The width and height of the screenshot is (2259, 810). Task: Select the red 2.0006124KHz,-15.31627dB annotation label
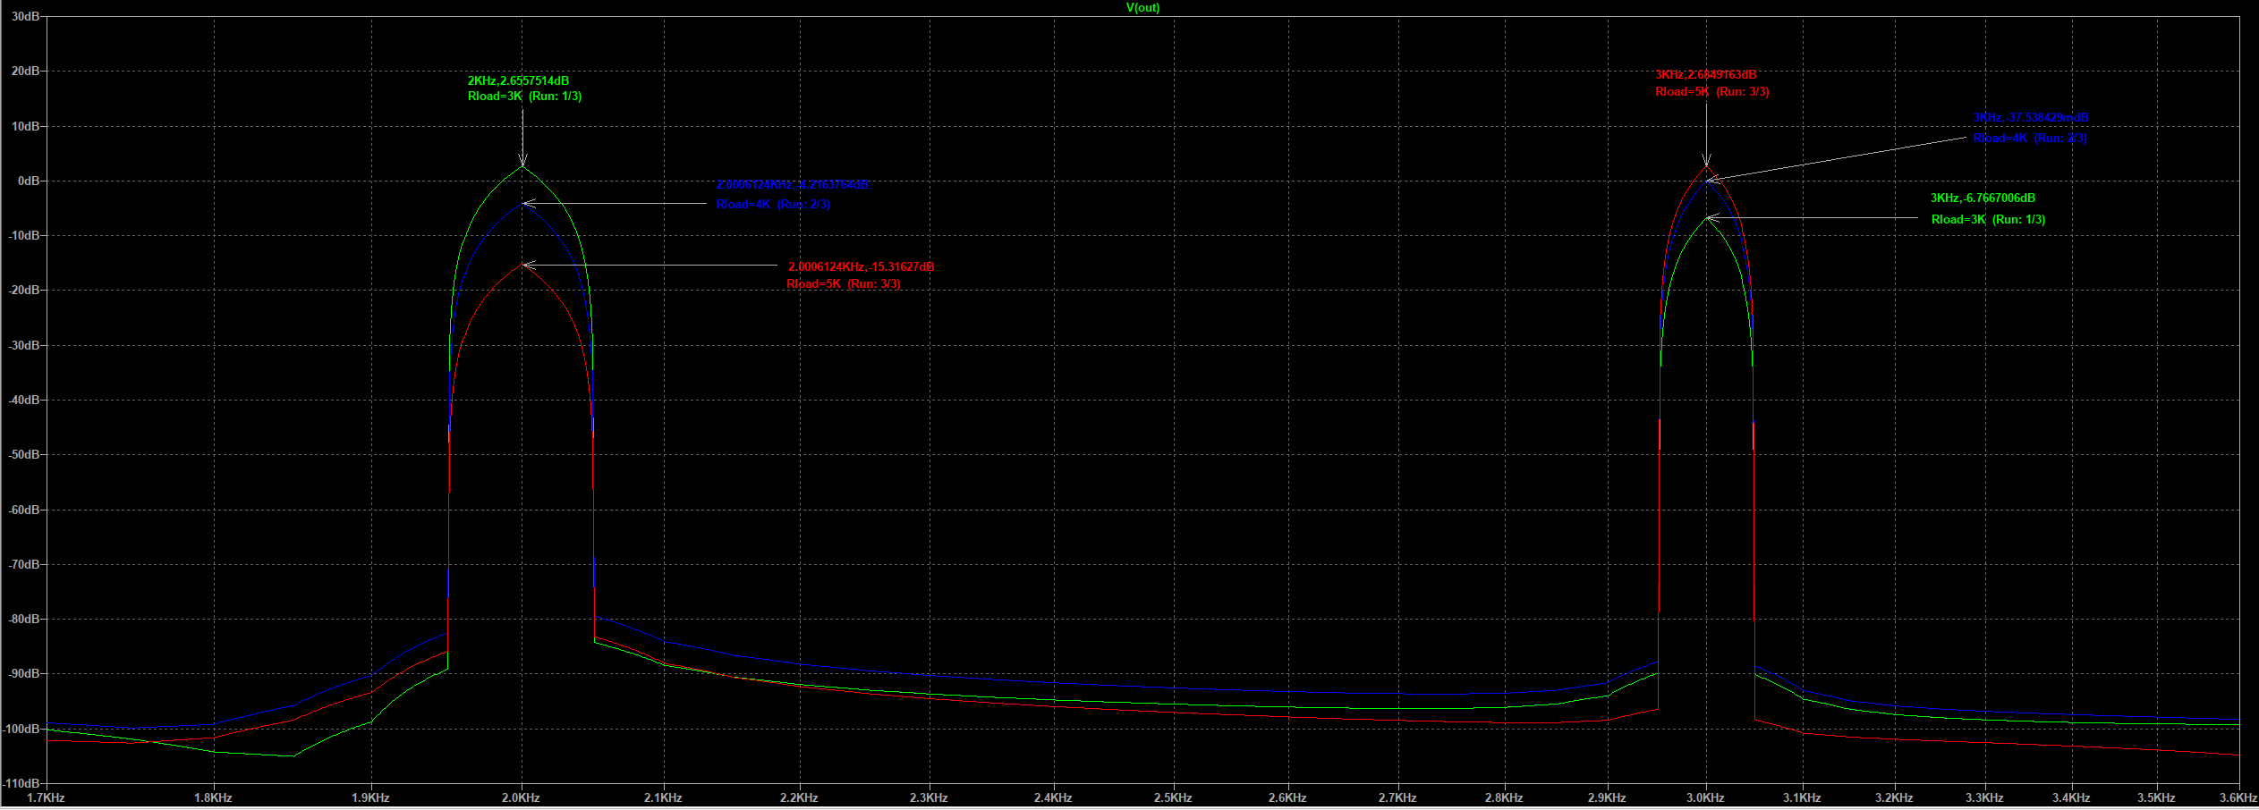click(861, 267)
